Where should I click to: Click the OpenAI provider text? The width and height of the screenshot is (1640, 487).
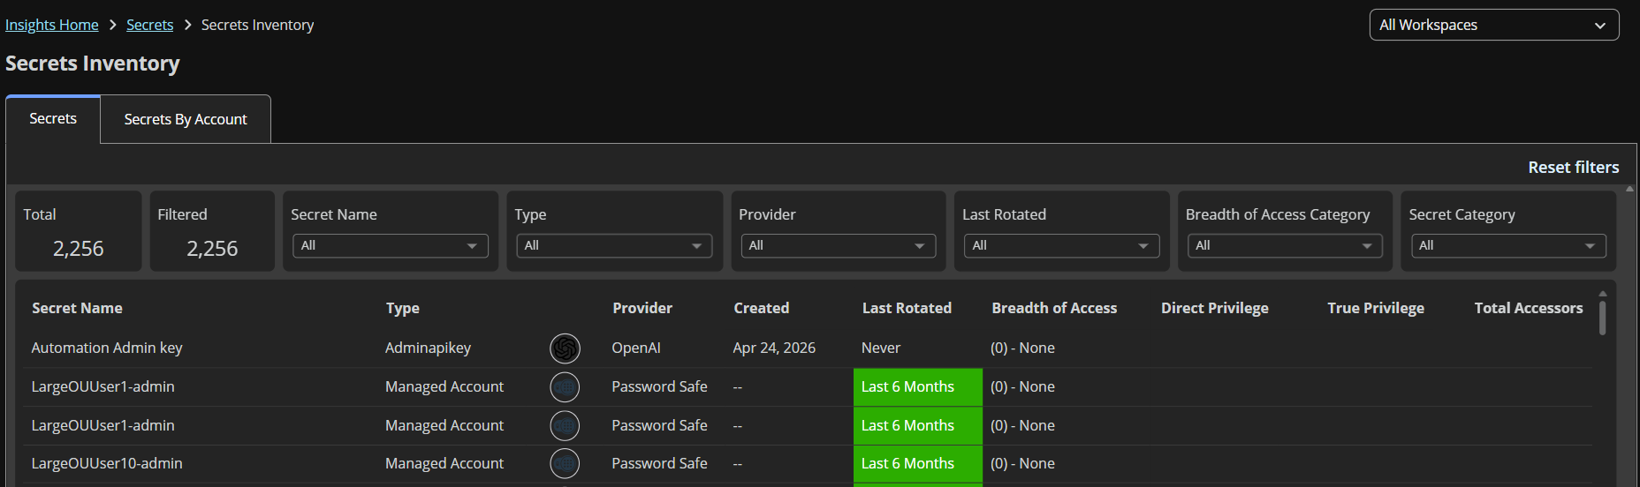(x=636, y=348)
